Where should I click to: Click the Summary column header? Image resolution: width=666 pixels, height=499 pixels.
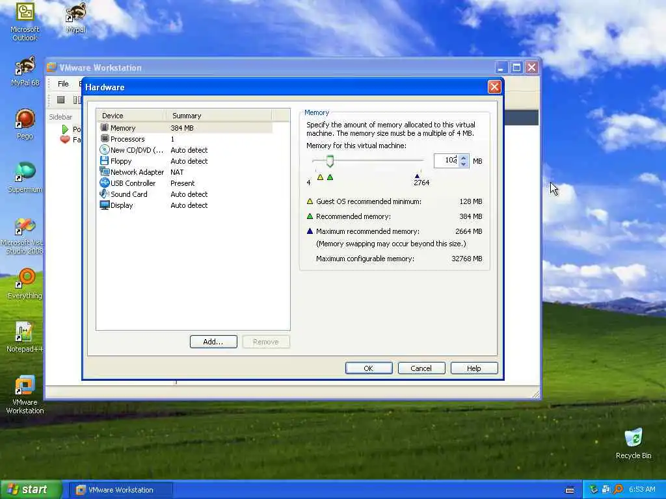click(219, 116)
